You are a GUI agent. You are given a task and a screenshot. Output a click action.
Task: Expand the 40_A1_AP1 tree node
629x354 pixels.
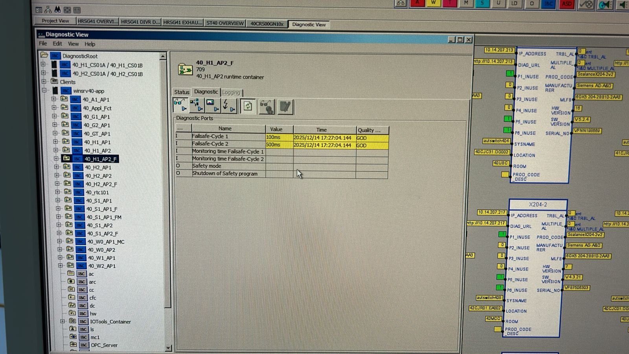54,99
